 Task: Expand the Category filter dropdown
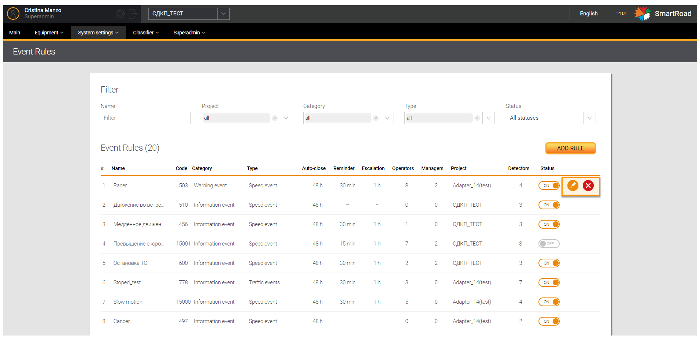387,118
